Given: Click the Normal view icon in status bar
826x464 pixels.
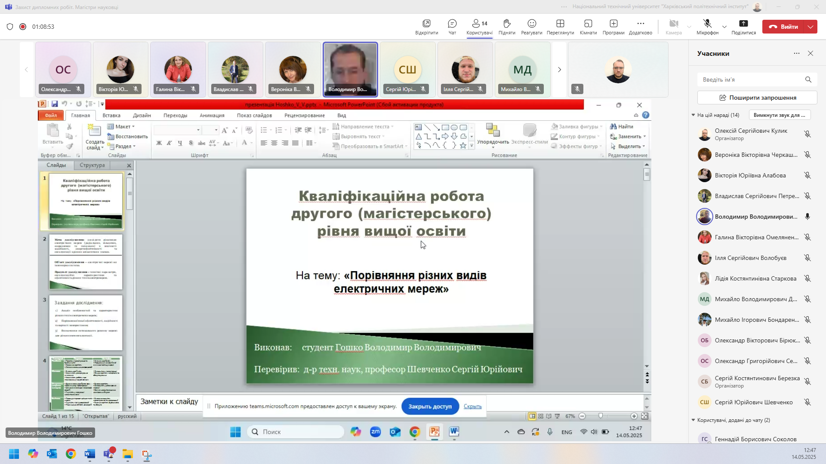Looking at the screenshot, I should 532,416.
